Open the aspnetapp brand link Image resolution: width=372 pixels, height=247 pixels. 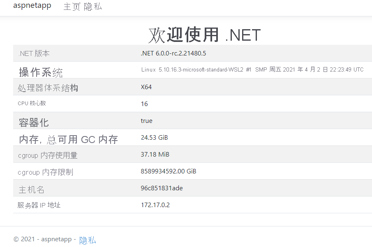(32, 6)
